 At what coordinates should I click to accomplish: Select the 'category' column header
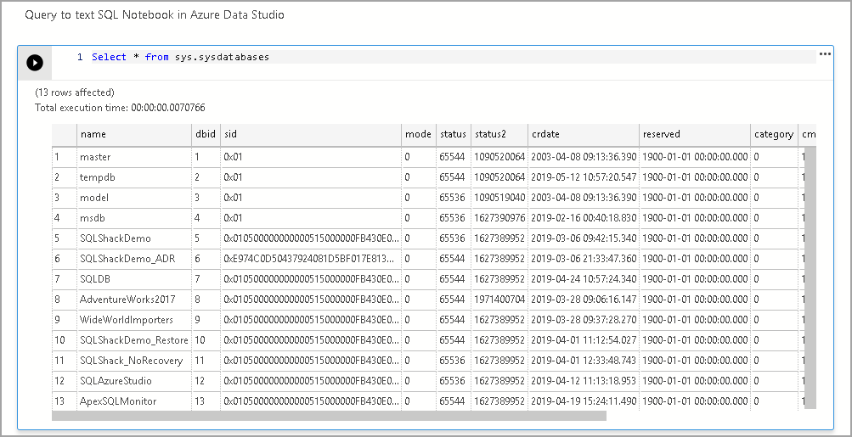click(773, 134)
